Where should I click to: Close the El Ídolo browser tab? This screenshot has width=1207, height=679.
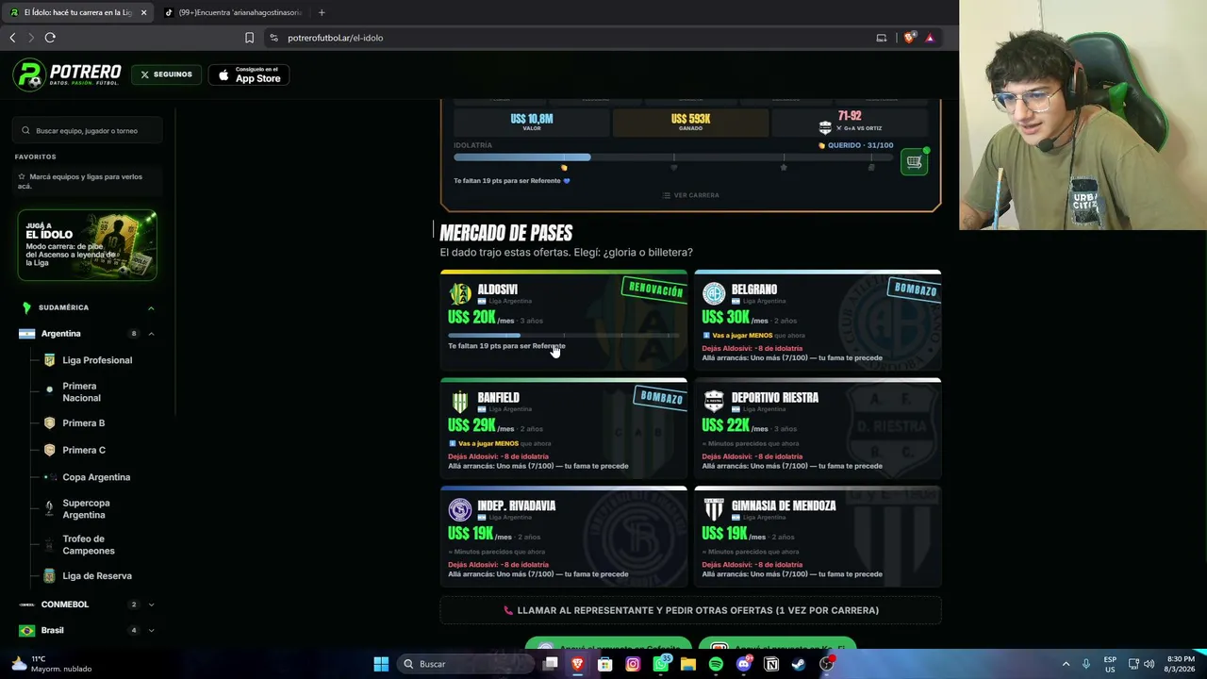143,12
